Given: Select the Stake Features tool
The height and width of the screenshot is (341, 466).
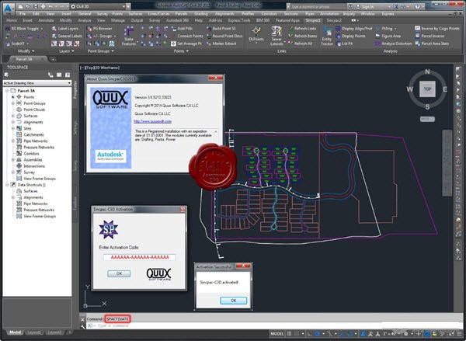Looking at the screenshot, I should pyautogui.click(x=129, y=36).
